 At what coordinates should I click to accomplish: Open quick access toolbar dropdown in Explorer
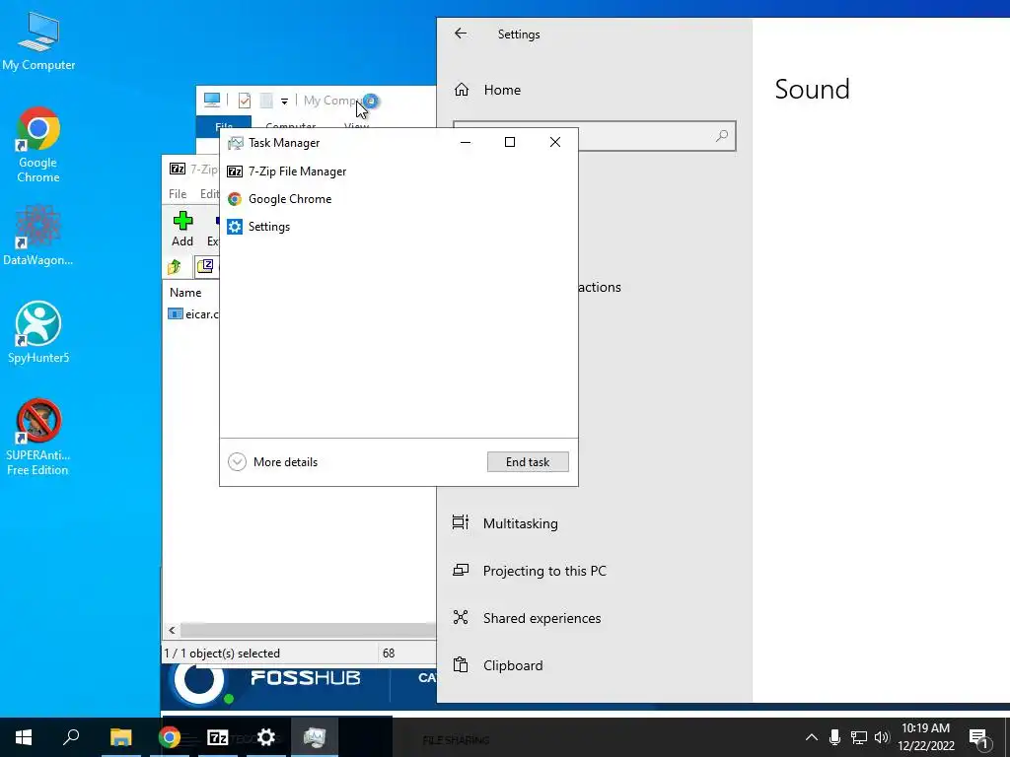[x=284, y=102]
